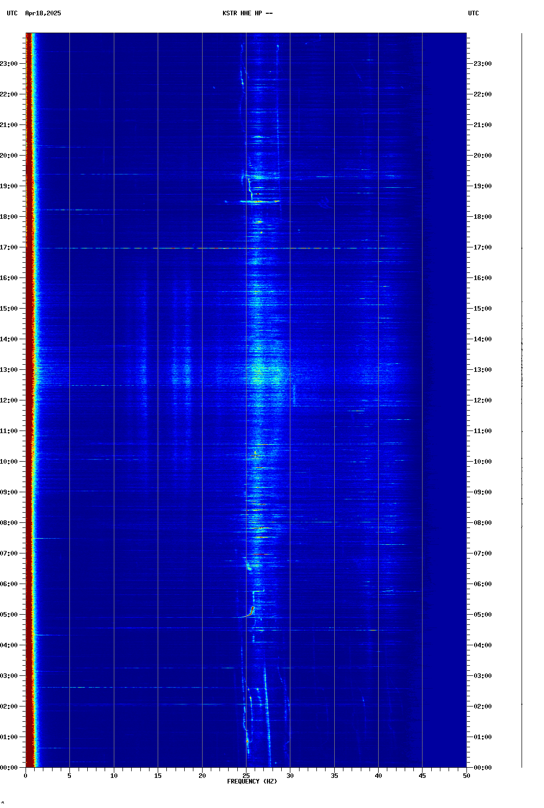Viewport: 544px width, 808px height.
Task: Select the 17:00 marker on left time axis
Action: click(x=9, y=247)
